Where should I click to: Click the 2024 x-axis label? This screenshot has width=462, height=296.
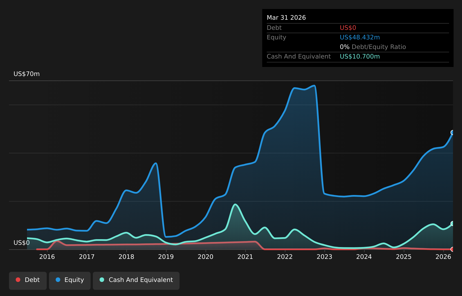point(364,257)
